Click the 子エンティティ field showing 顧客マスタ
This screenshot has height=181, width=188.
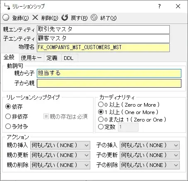103,38
